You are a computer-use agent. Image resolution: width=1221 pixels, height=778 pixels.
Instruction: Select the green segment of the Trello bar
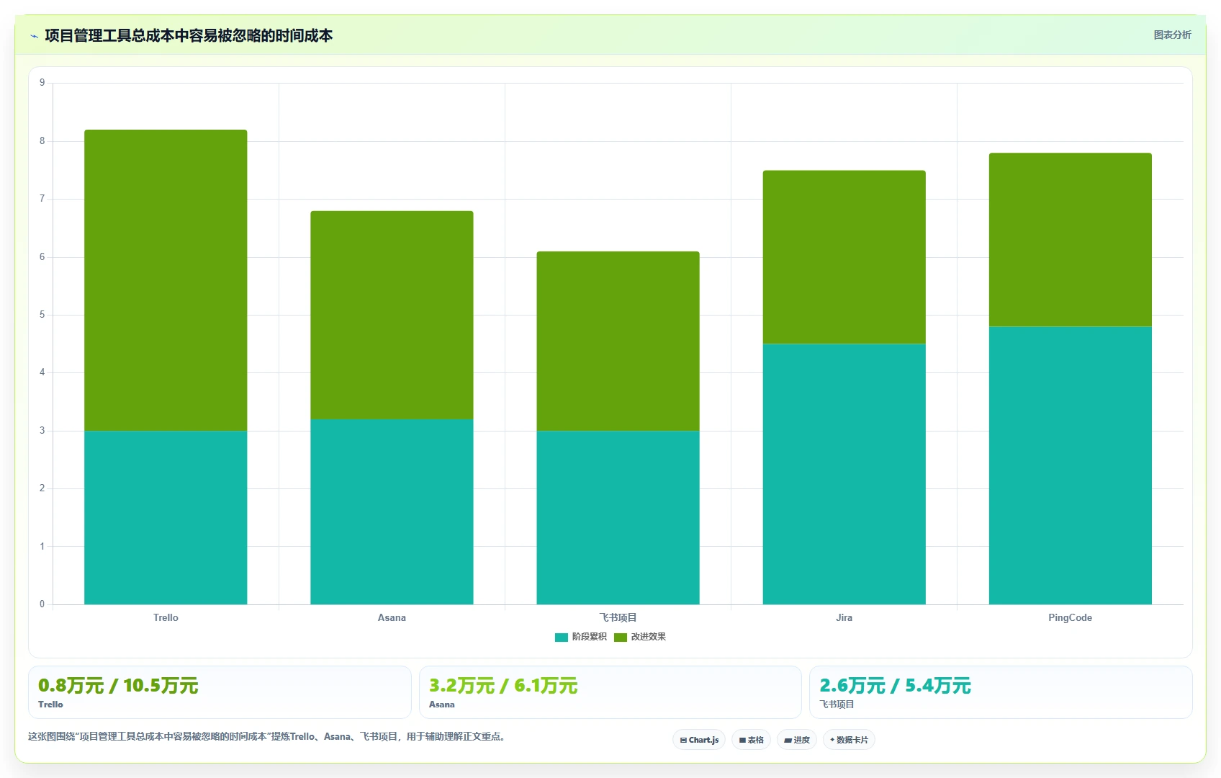166,280
